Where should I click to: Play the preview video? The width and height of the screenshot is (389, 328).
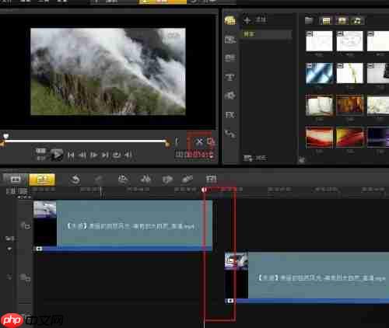point(57,155)
